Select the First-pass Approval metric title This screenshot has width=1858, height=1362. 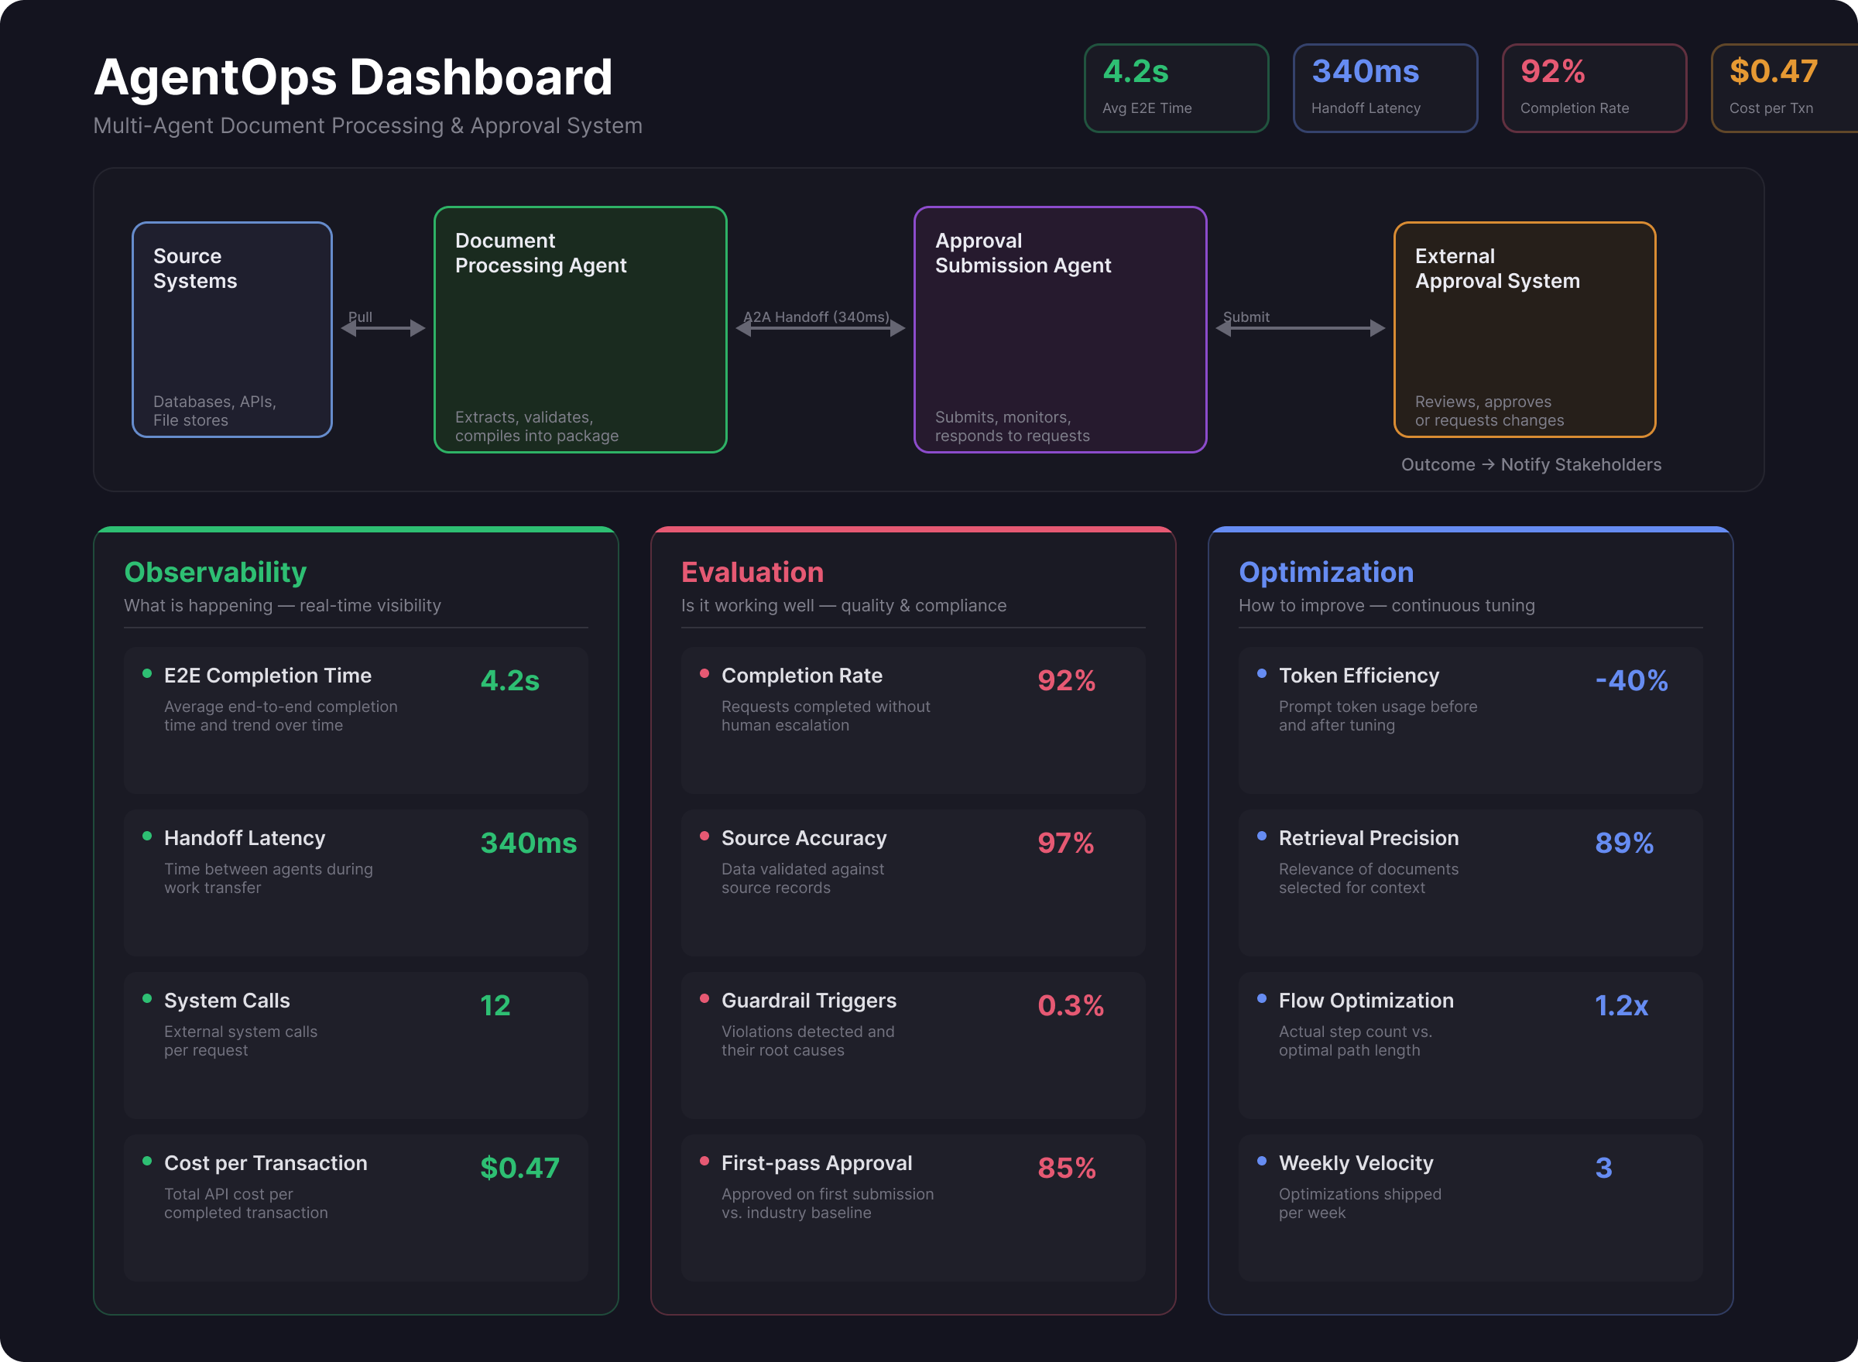[x=817, y=1162]
